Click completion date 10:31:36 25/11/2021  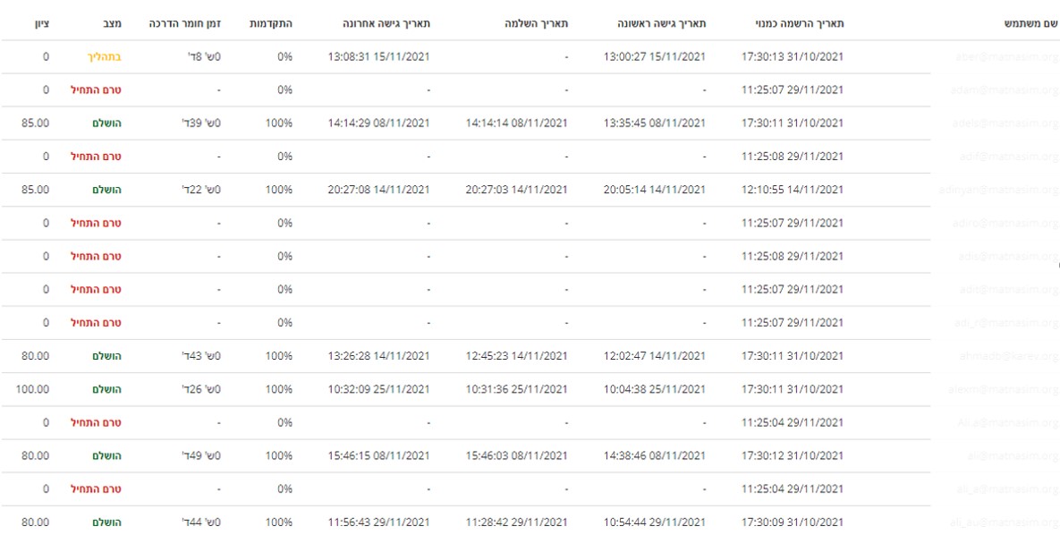tap(516, 389)
